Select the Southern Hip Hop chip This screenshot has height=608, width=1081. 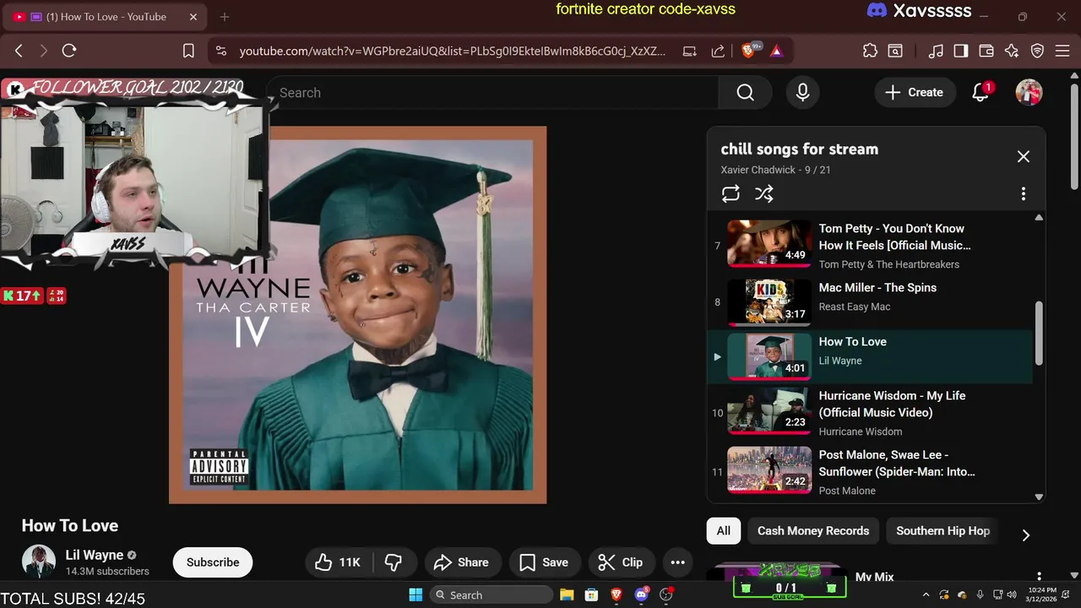point(942,531)
